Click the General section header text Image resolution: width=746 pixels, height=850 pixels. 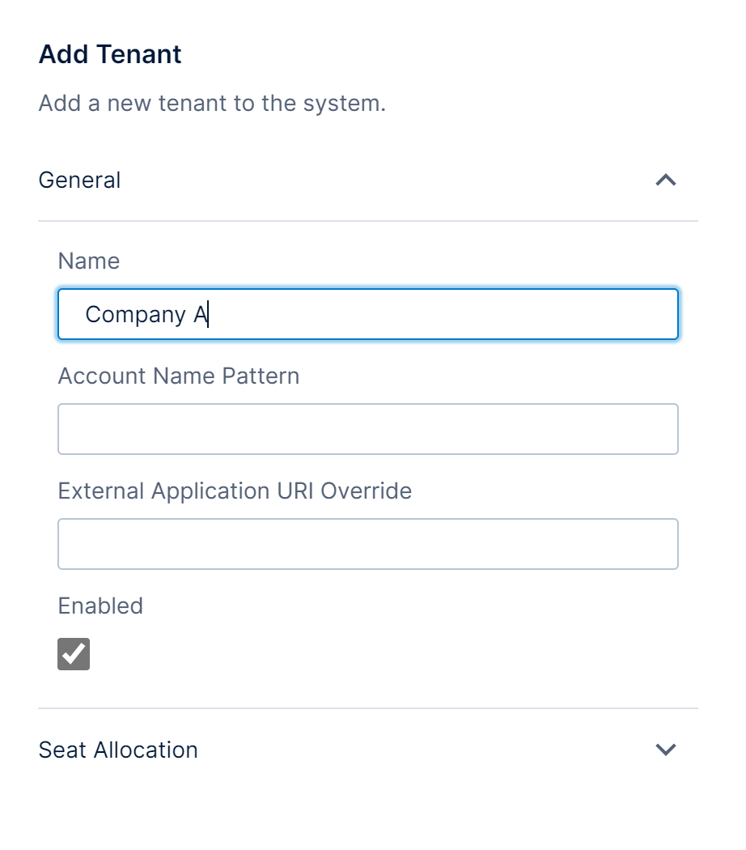pos(79,180)
